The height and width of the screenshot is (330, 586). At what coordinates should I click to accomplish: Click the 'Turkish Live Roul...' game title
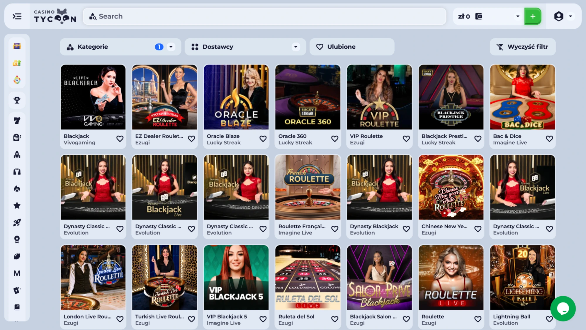click(159, 317)
